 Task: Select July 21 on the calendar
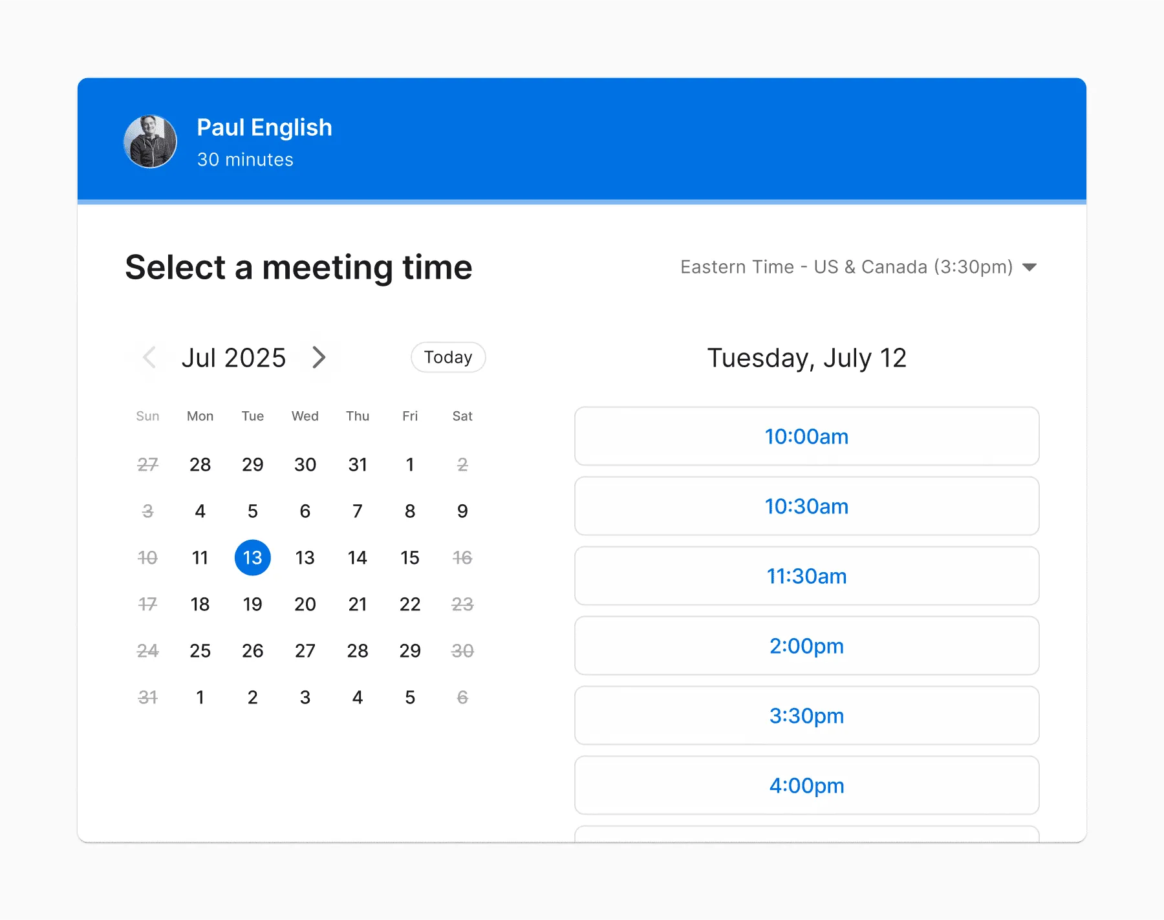[x=358, y=604]
